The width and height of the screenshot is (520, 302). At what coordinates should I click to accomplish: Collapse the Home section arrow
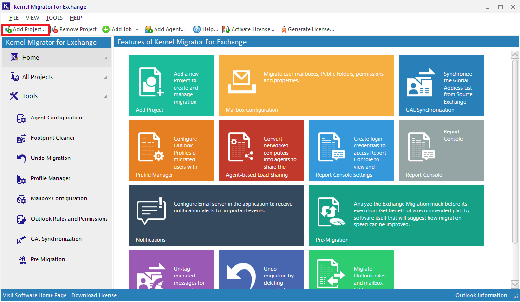pyautogui.click(x=106, y=58)
